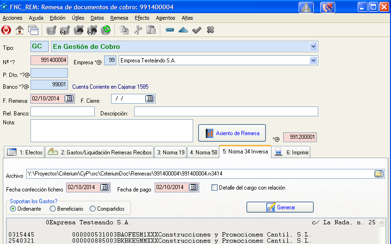Click the copy documents toolbar icon
This screenshot has width=391, height=244.
124,30
